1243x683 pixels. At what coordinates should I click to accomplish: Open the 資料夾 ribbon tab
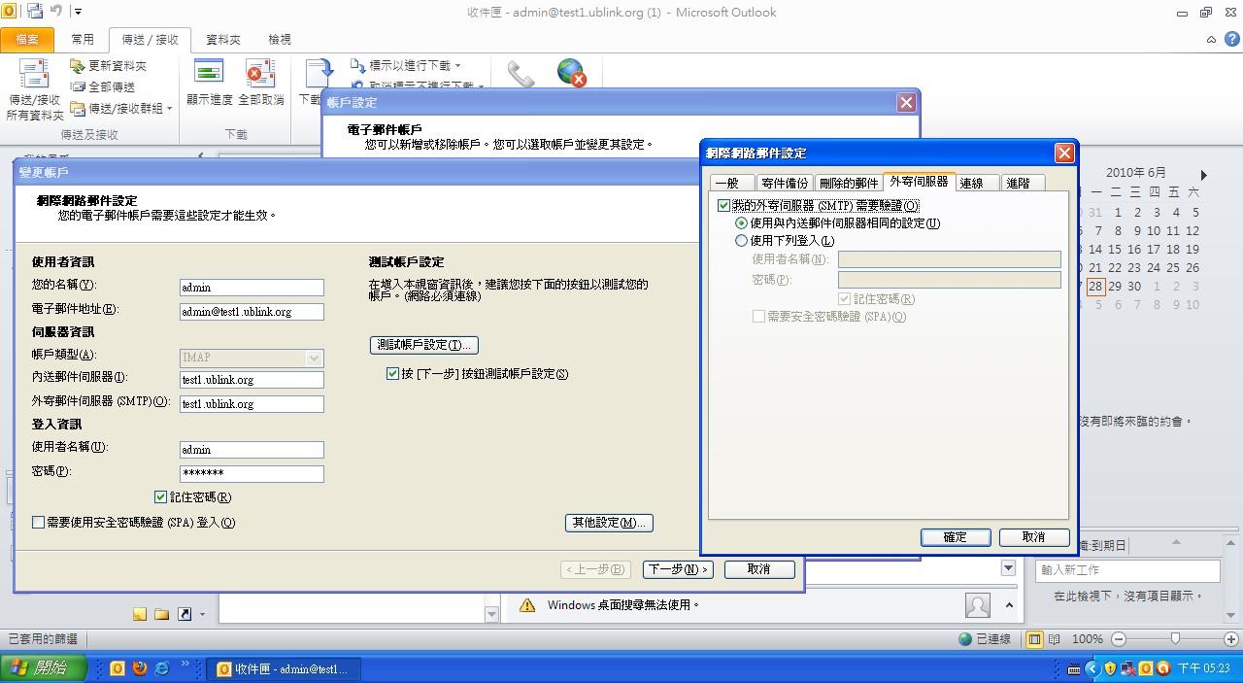click(222, 40)
